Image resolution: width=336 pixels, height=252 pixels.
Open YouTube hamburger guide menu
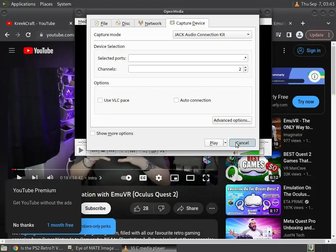(x=12, y=51)
